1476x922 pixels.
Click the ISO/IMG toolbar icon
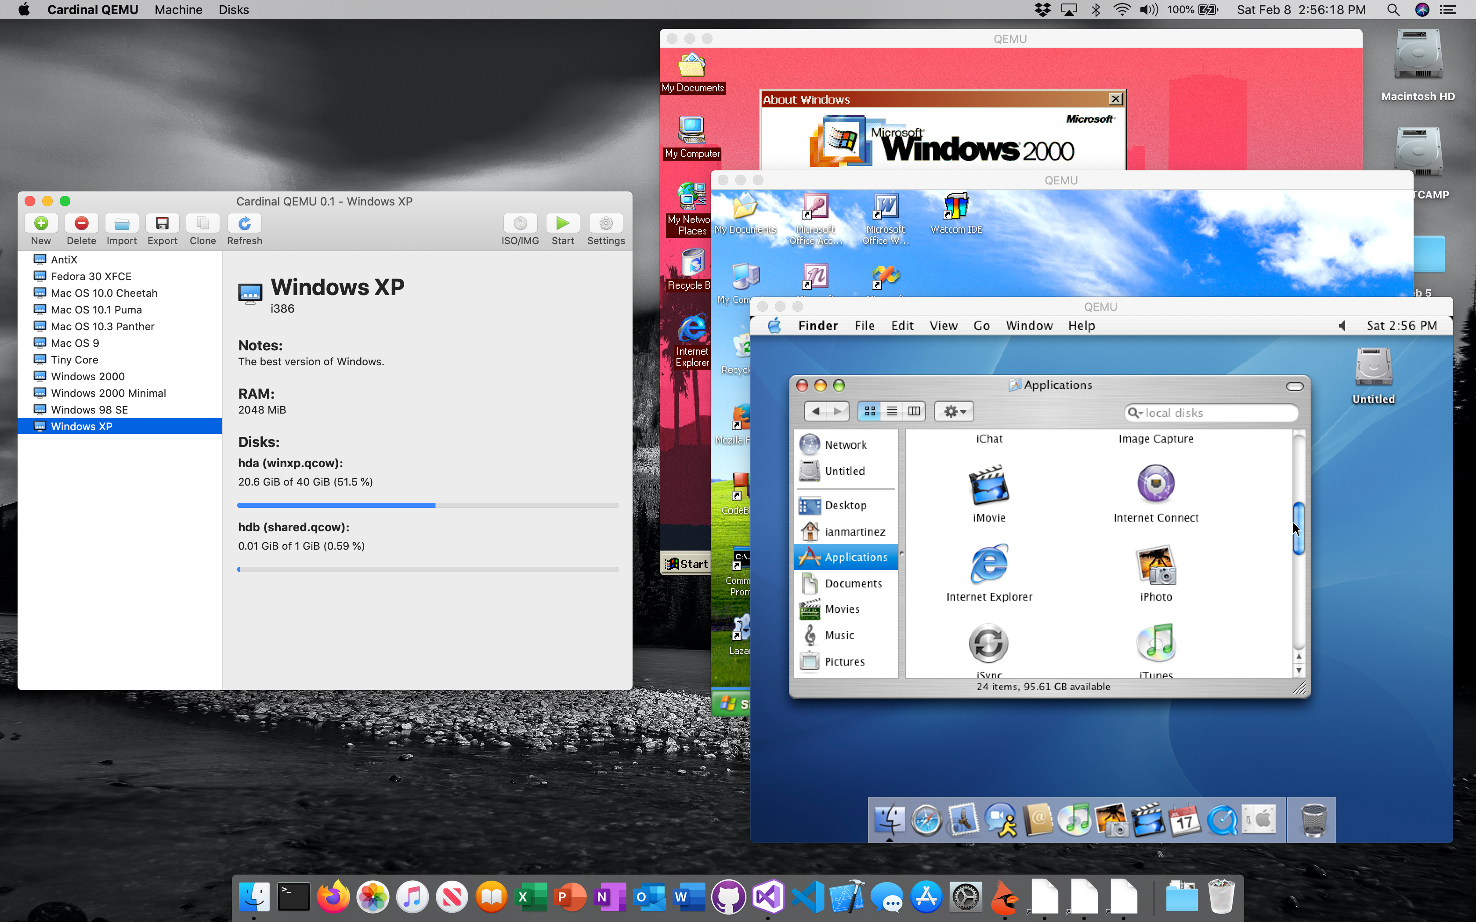tap(520, 223)
